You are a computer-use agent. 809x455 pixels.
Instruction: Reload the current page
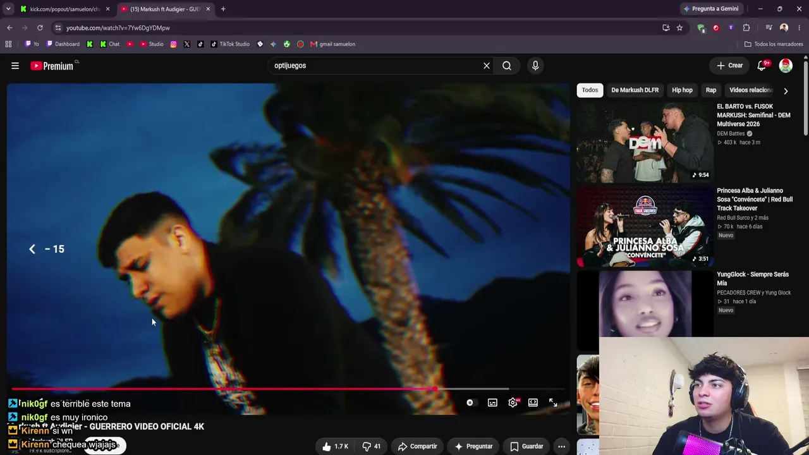(40, 28)
